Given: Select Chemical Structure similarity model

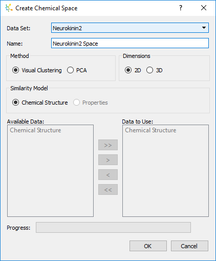Looking at the screenshot, I should [40, 103].
